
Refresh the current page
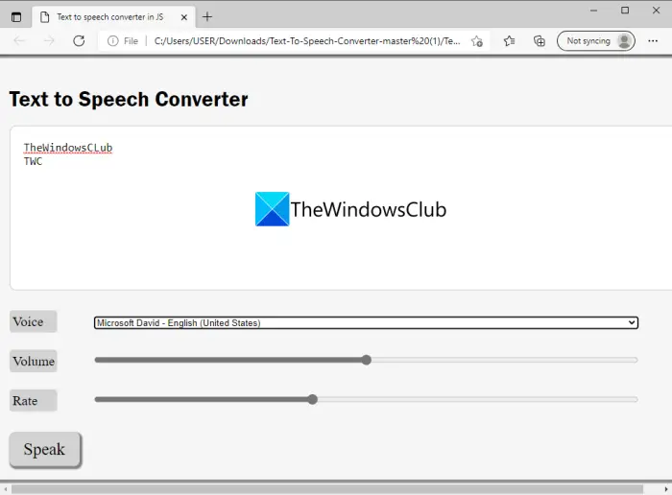point(79,40)
